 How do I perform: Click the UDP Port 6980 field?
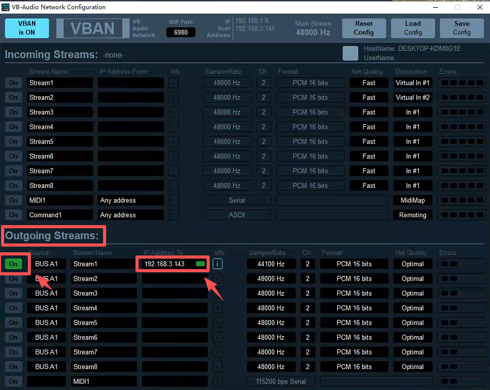[181, 32]
